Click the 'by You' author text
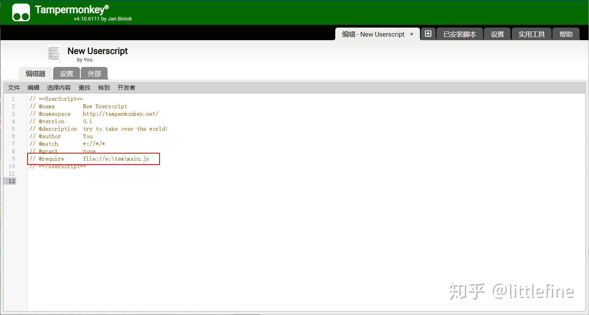This screenshot has width=589, height=315. pyautogui.click(x=85, y=60)
